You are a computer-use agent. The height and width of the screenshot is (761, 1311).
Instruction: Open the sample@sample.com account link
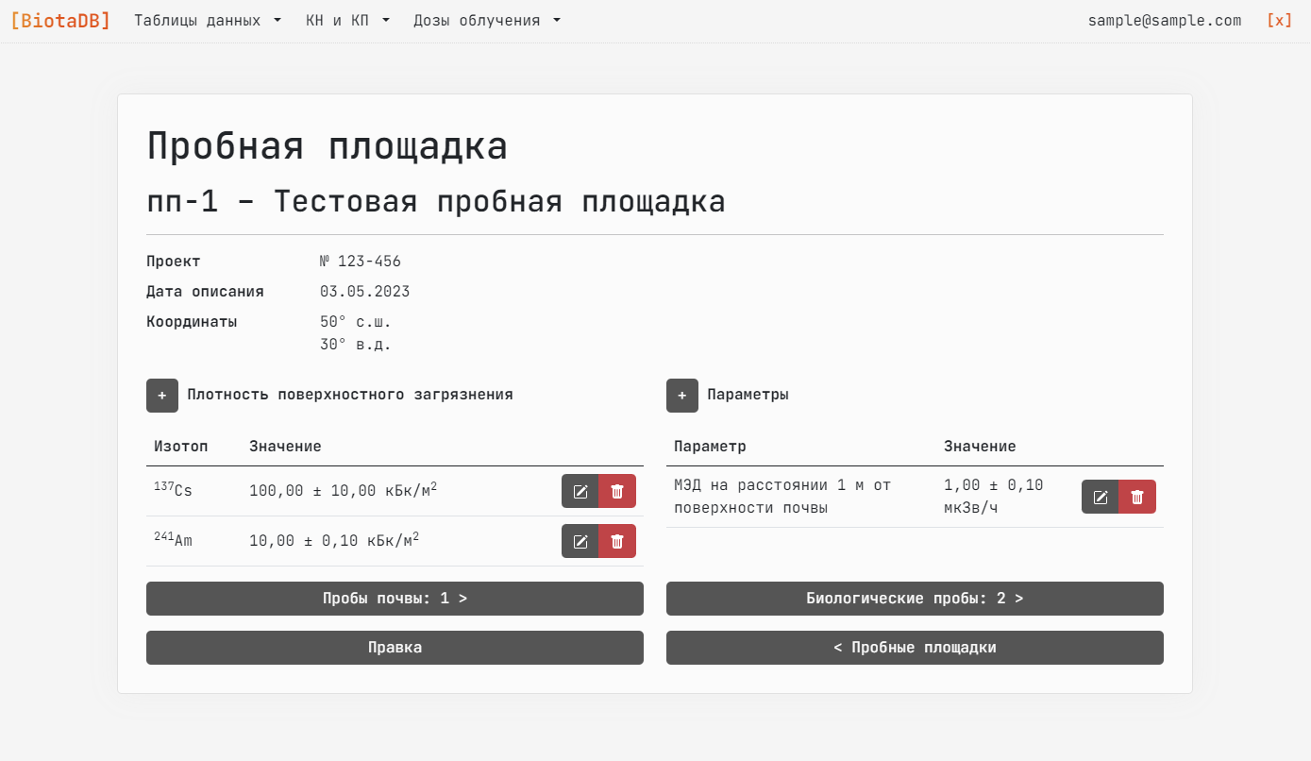(1164, 20)
